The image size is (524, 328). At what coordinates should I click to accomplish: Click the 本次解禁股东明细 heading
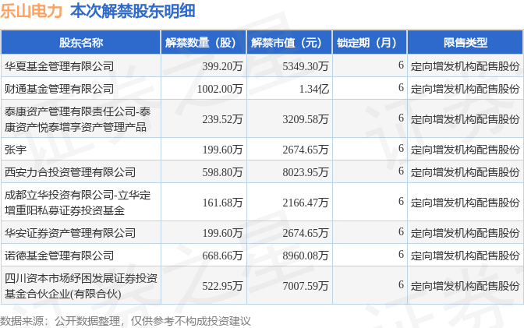[x=133, y=11]
